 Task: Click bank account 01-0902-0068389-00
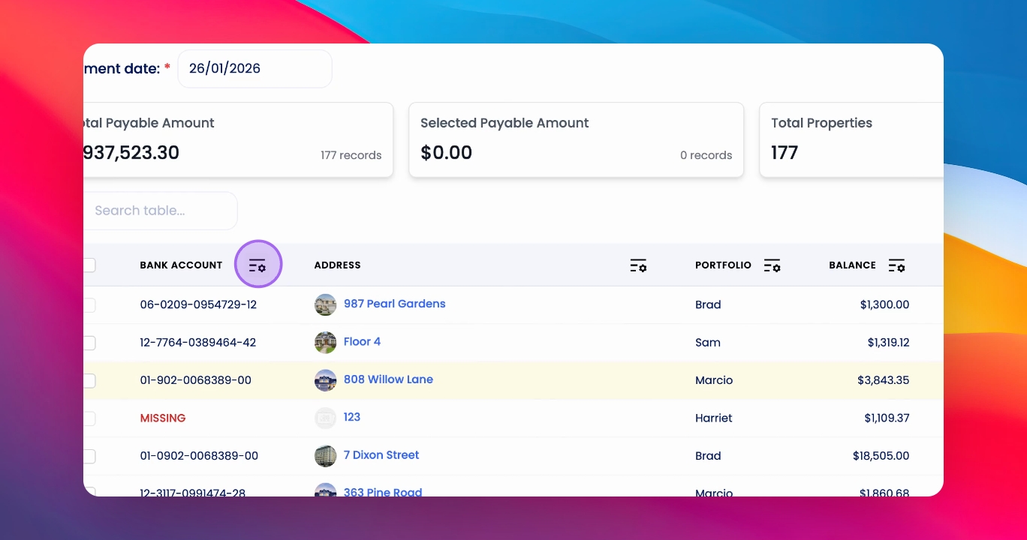tap(199, 456)
